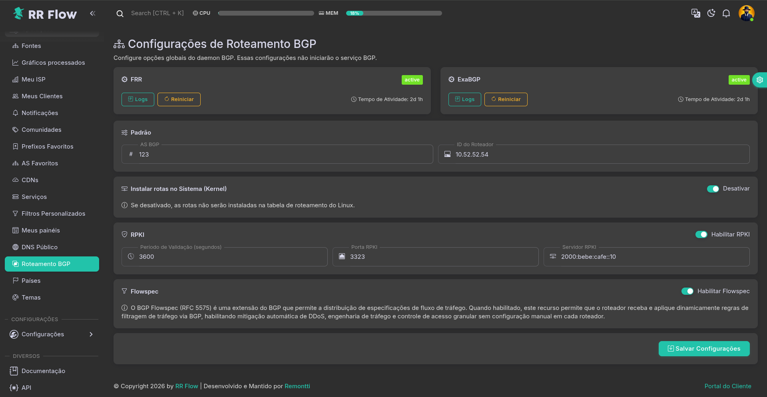Click the search magnifier icon
The height and width of the screenshot is (397, 767).
120,14
